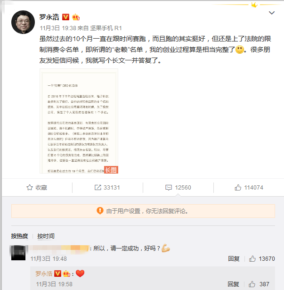Viewport: 284px width, 290px height.
Task: Click 罗永浩's profile avatar photo
Action: coord(23,22)
